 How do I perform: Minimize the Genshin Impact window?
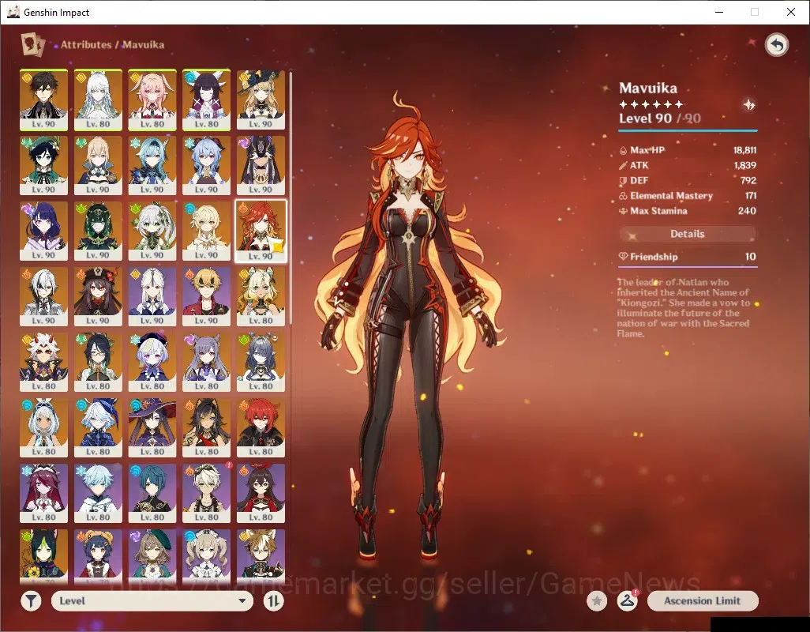(719, 12)
